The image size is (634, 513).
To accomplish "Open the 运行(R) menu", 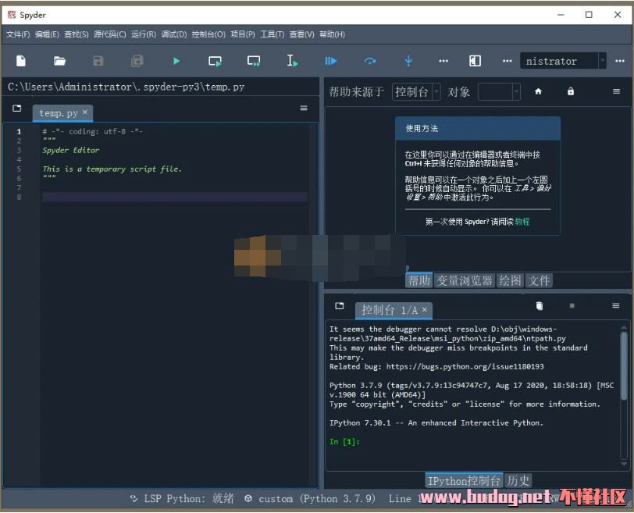I will click(144, 34).
